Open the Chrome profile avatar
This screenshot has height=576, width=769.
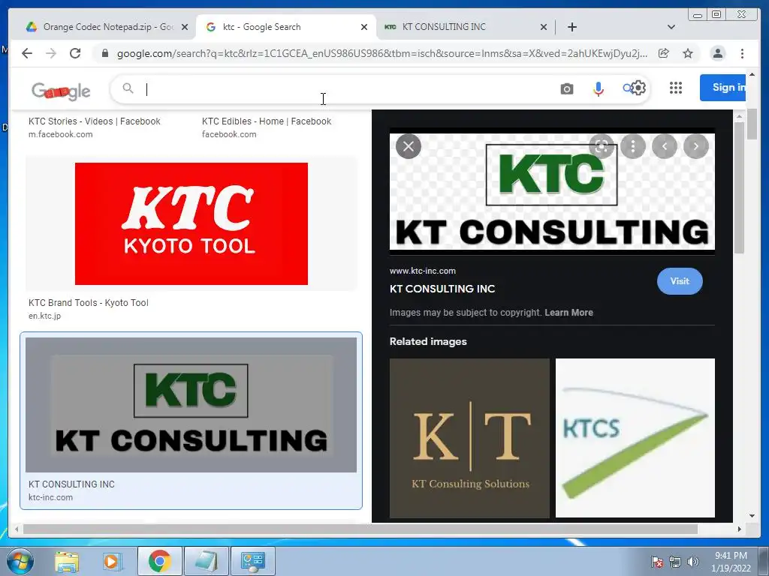click(x=717, y=53)
